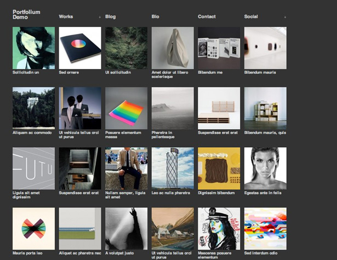
Task: Click the Posuere elementum massa caption
Action: tap(123, 135)
